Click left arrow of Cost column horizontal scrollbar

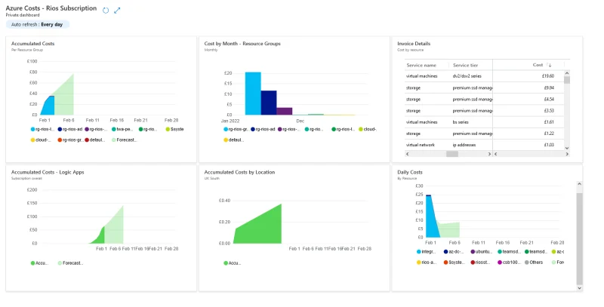coord(496,154)
